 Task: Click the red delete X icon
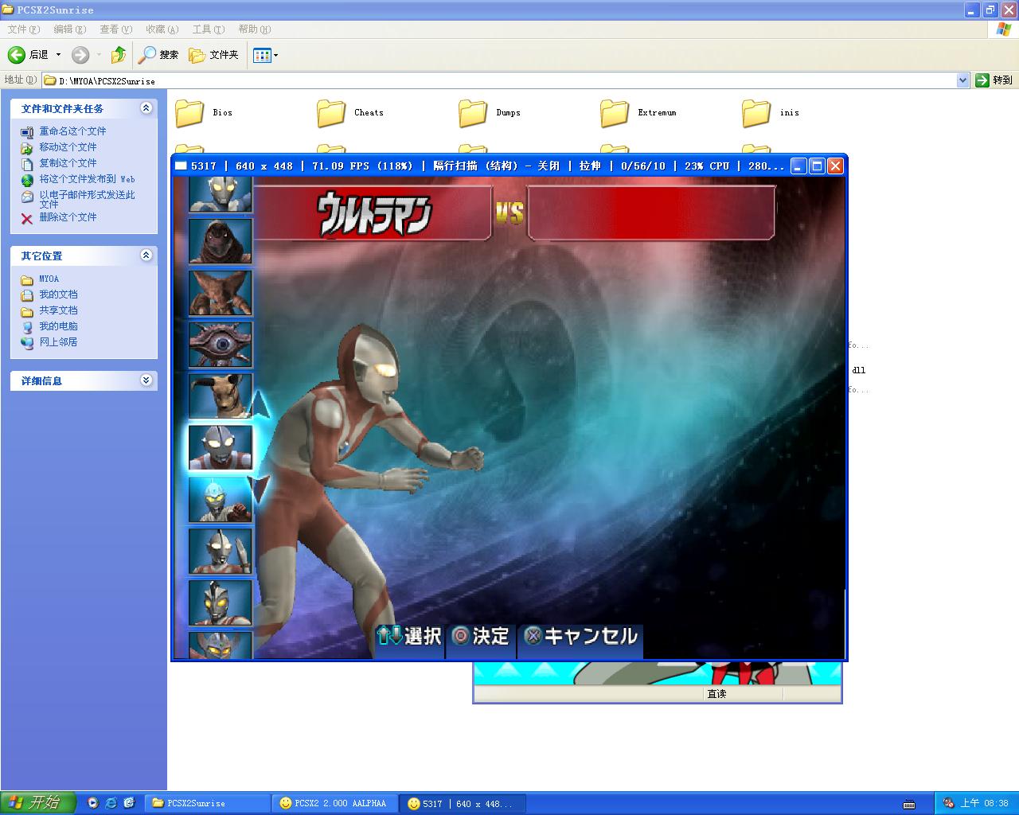[x=27, y=218]
